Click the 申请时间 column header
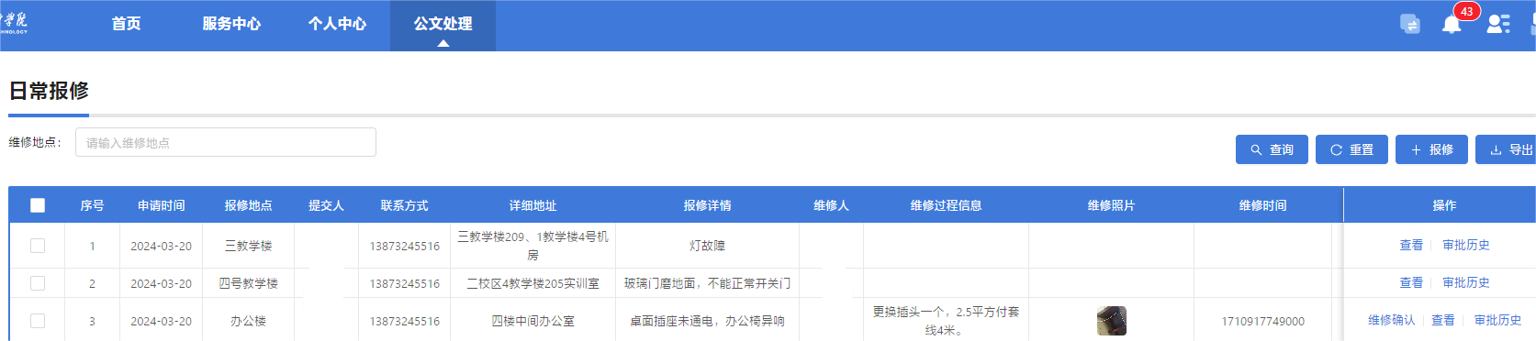Image resolution: width=1536 pixels, height=341 pixels. [162, 205]
